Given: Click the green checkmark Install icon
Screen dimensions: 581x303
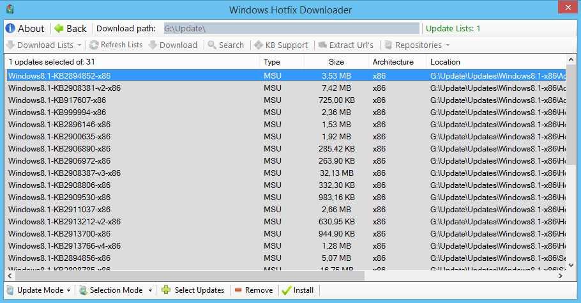Looking at the screenshot, I should 286,290.
